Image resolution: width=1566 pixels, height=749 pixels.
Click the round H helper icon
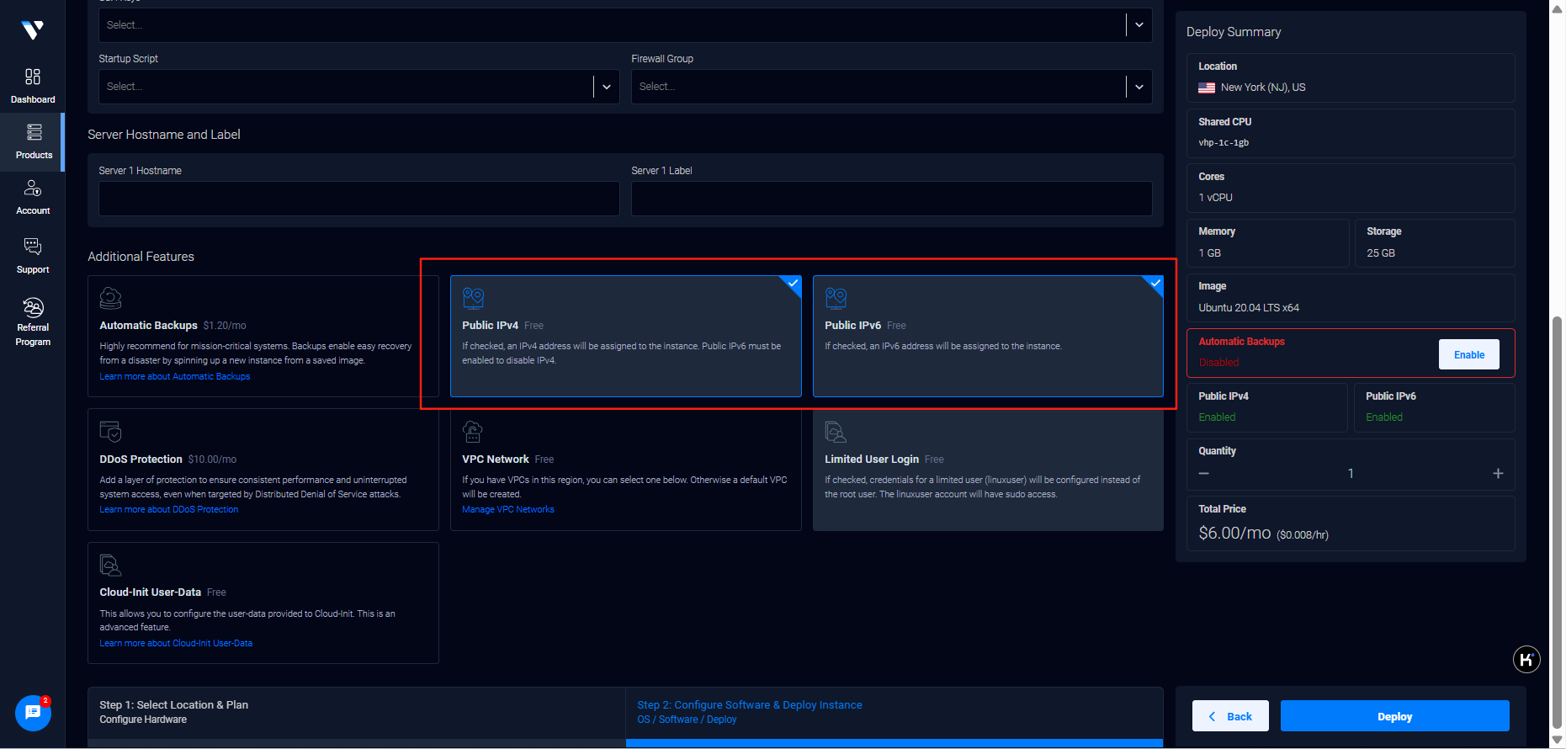pyautogui.click(x=1526, y=659)
